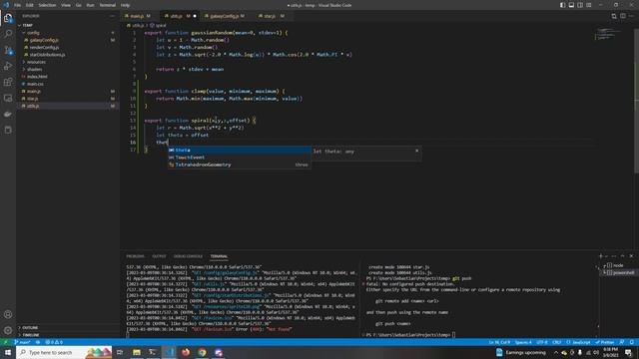Viewport: 639px width, 359px height.
Task: Open the Terminal menu
Action: [108, 5]
